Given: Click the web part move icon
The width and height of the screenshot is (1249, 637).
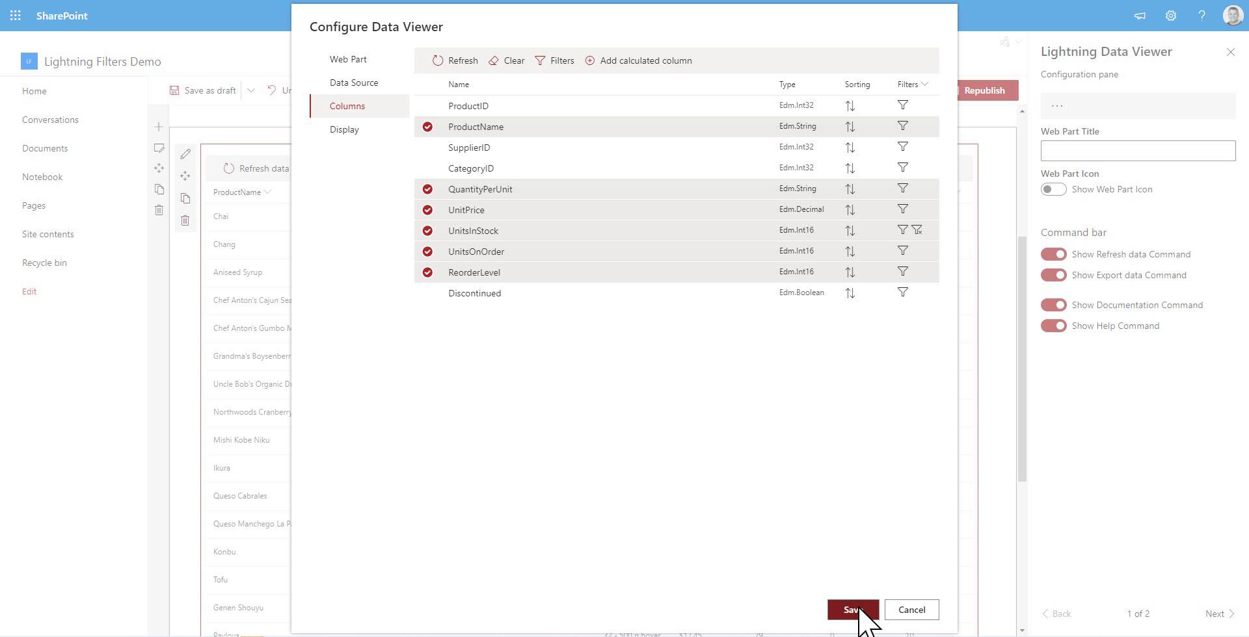Looking at the screenshot, I should click(185, 176).
